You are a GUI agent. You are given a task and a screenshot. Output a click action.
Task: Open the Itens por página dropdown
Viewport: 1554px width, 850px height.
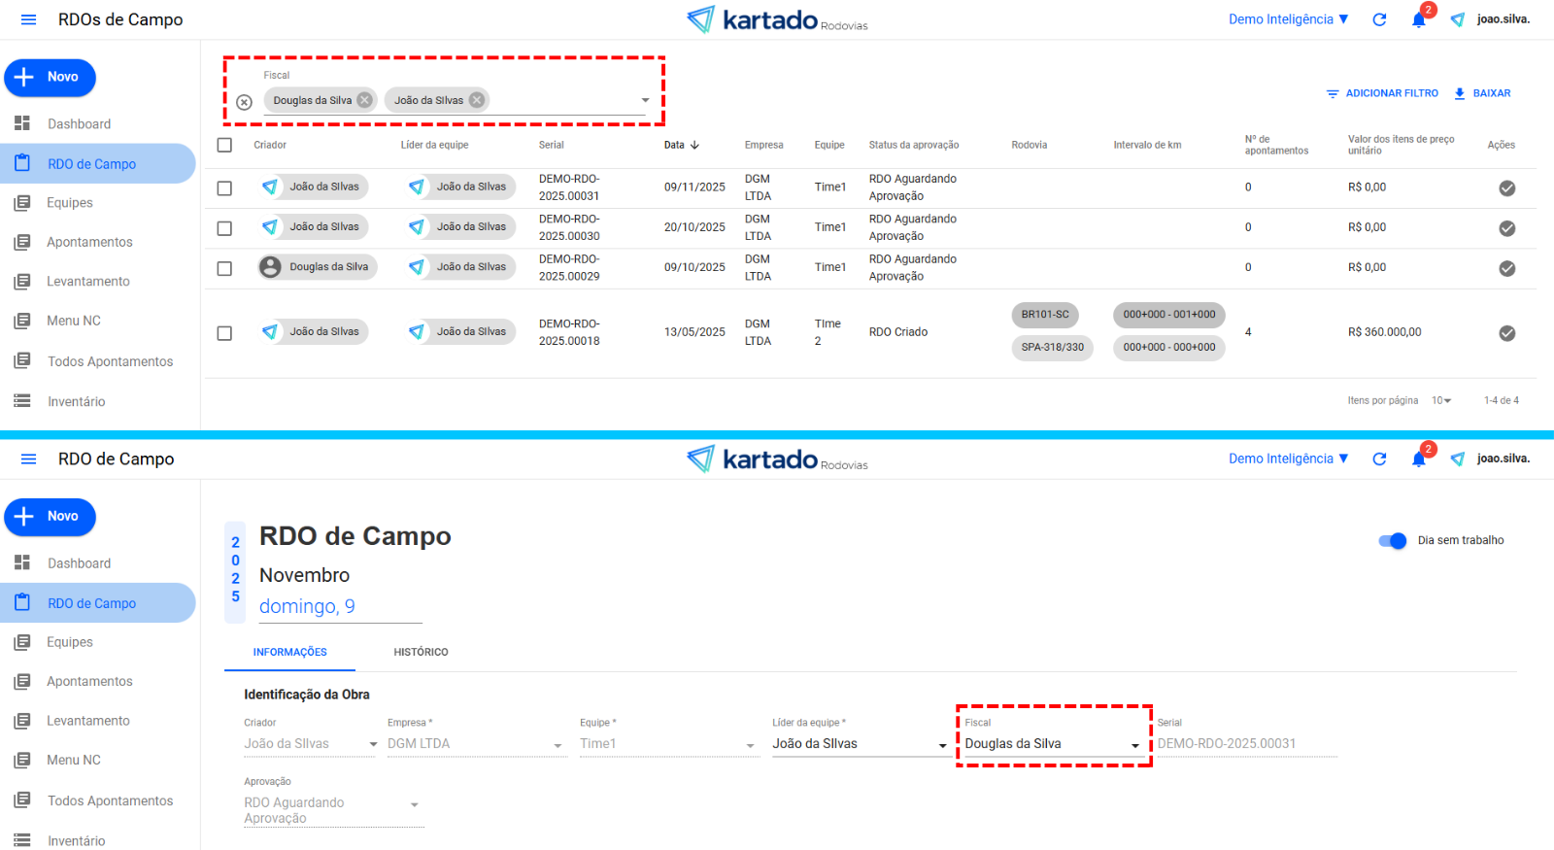click(x=1441, y=400)
